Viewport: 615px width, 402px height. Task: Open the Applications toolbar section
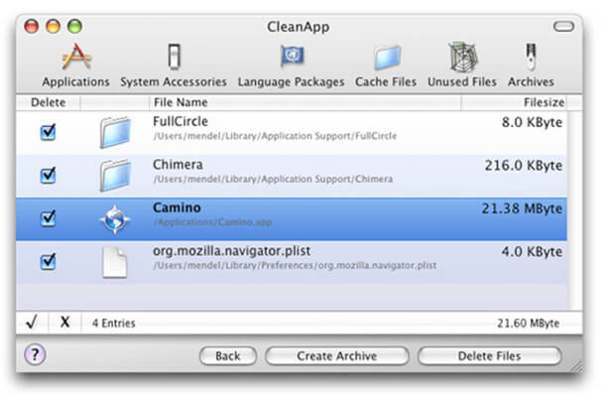[x=76, y=66]
